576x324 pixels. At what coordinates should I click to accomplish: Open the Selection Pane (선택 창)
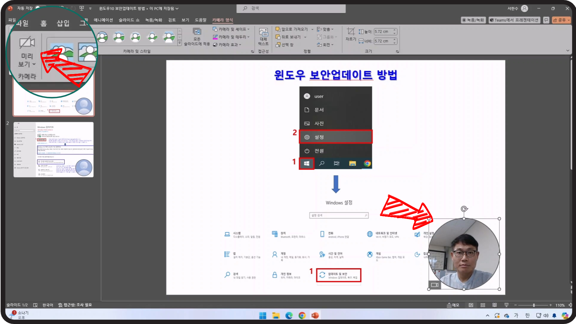[x=284, y=45]
